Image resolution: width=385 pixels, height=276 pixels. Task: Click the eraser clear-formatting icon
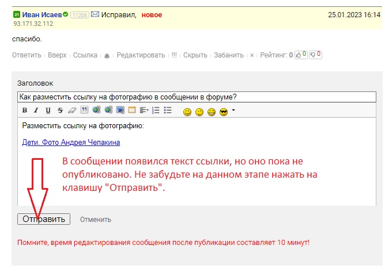[x=72, y=110]
